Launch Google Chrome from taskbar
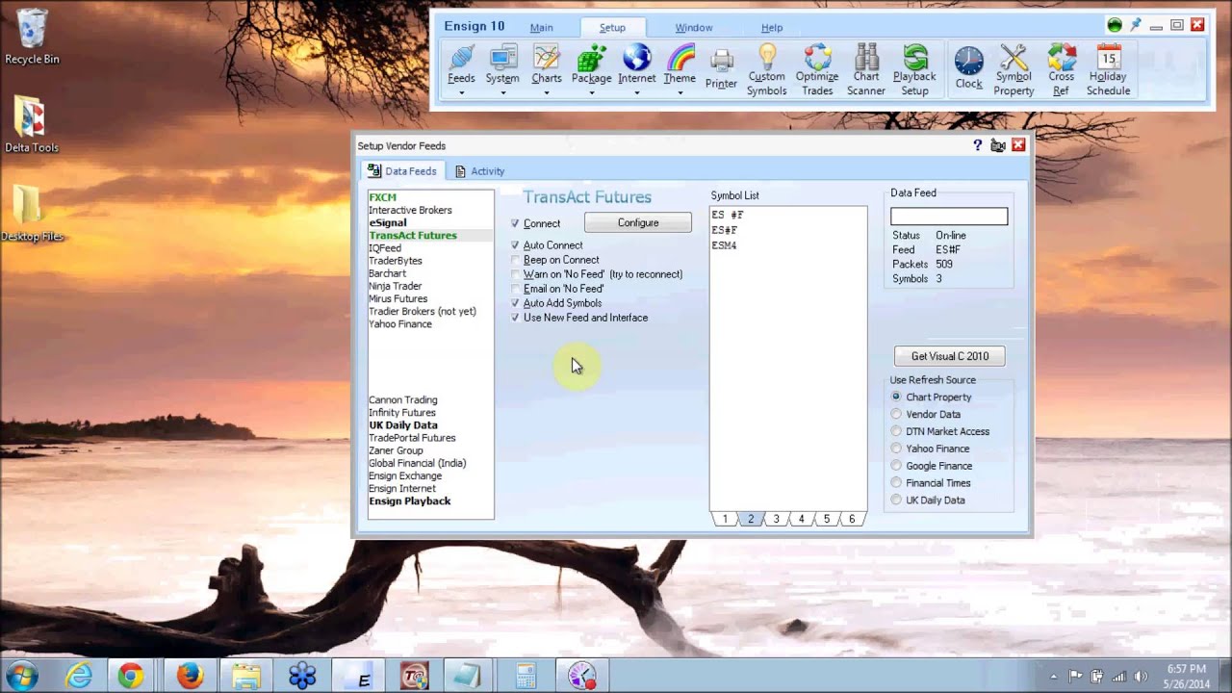The width and height of the screenshot is (1232, 693). point(131,676)
